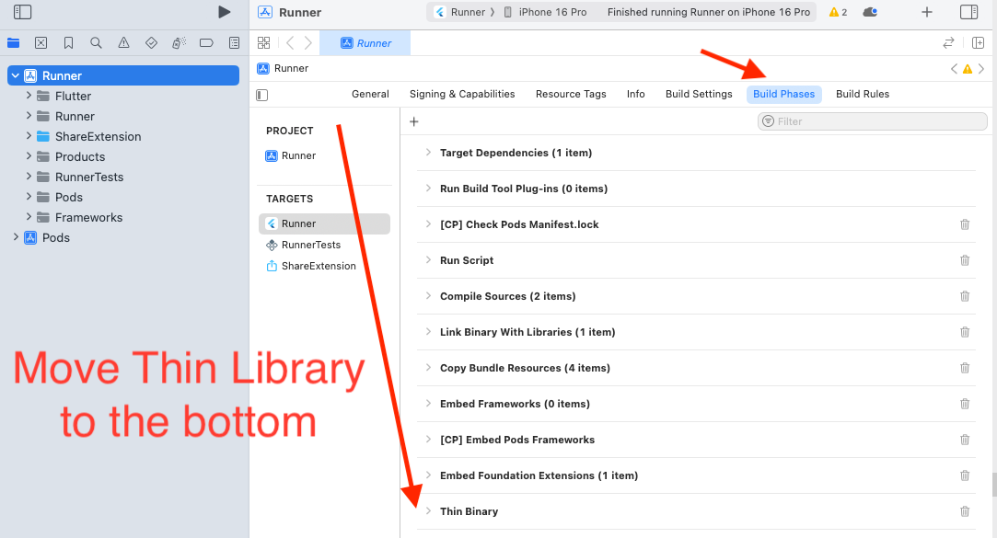Open the Debug navigator
This screenshot has height=538, width=997.
click(x=179, y=42)
